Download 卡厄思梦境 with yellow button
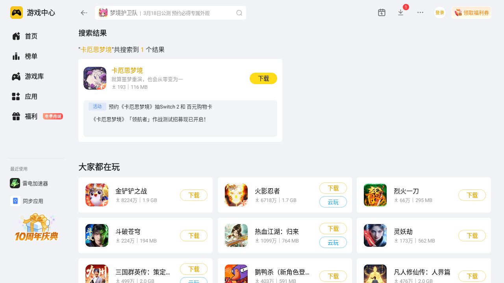Image resolution: width=504 pixels, height=283 pixels. tap(263, 78)
